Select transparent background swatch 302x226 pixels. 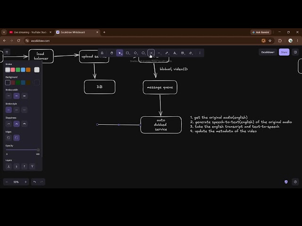tap(8, 83)
